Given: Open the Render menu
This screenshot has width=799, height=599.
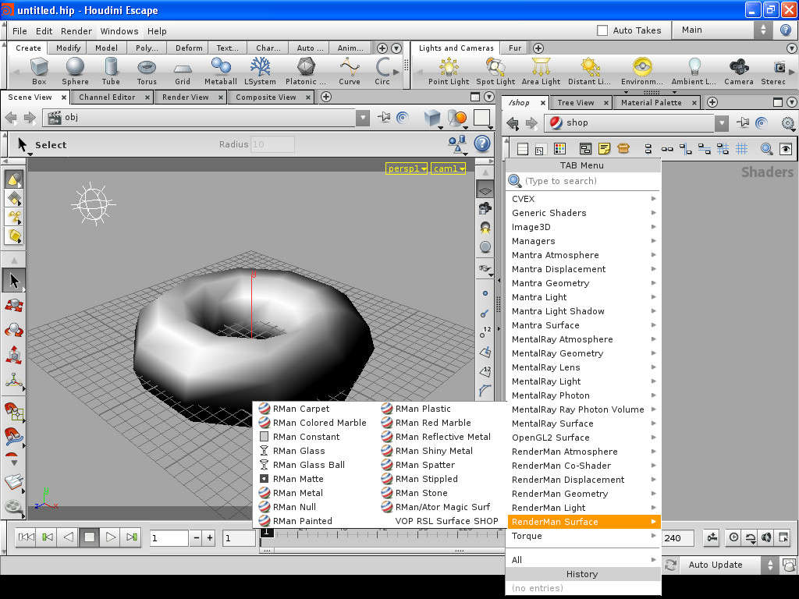Looking at the screenshot, I should [x=76, y=31].
